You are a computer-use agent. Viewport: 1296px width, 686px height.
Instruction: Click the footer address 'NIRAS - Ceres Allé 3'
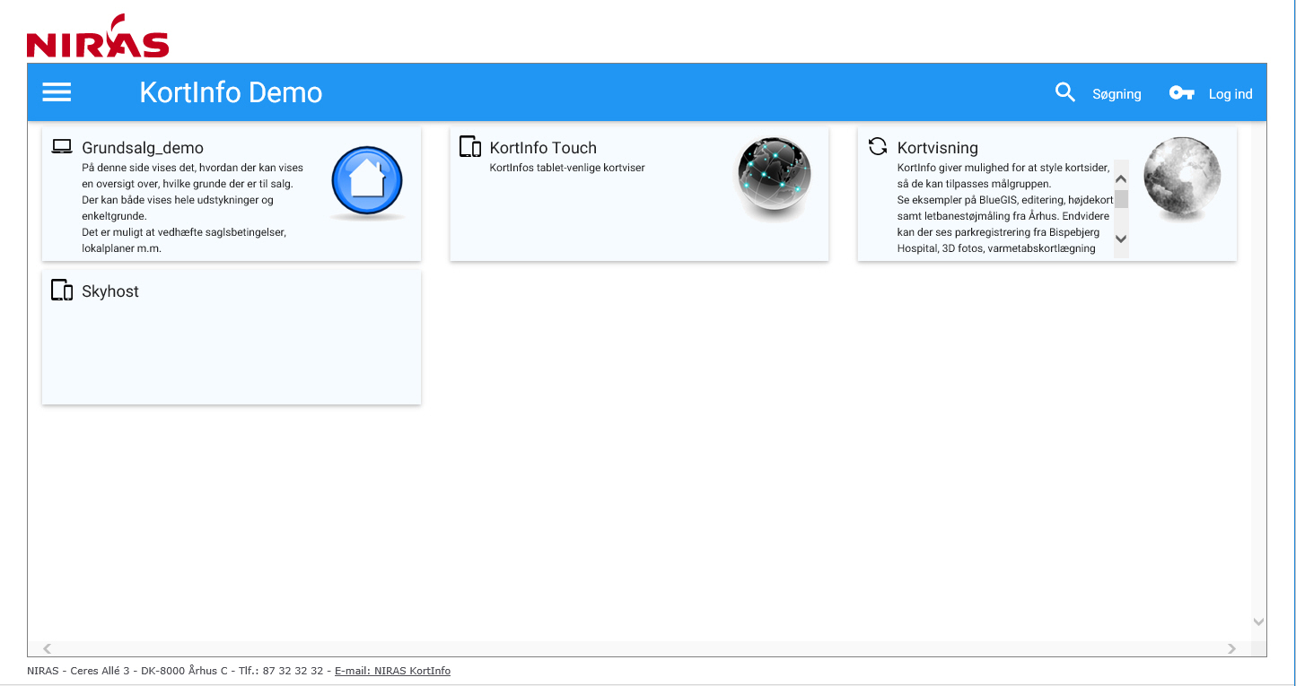click(x=78, y=671)
